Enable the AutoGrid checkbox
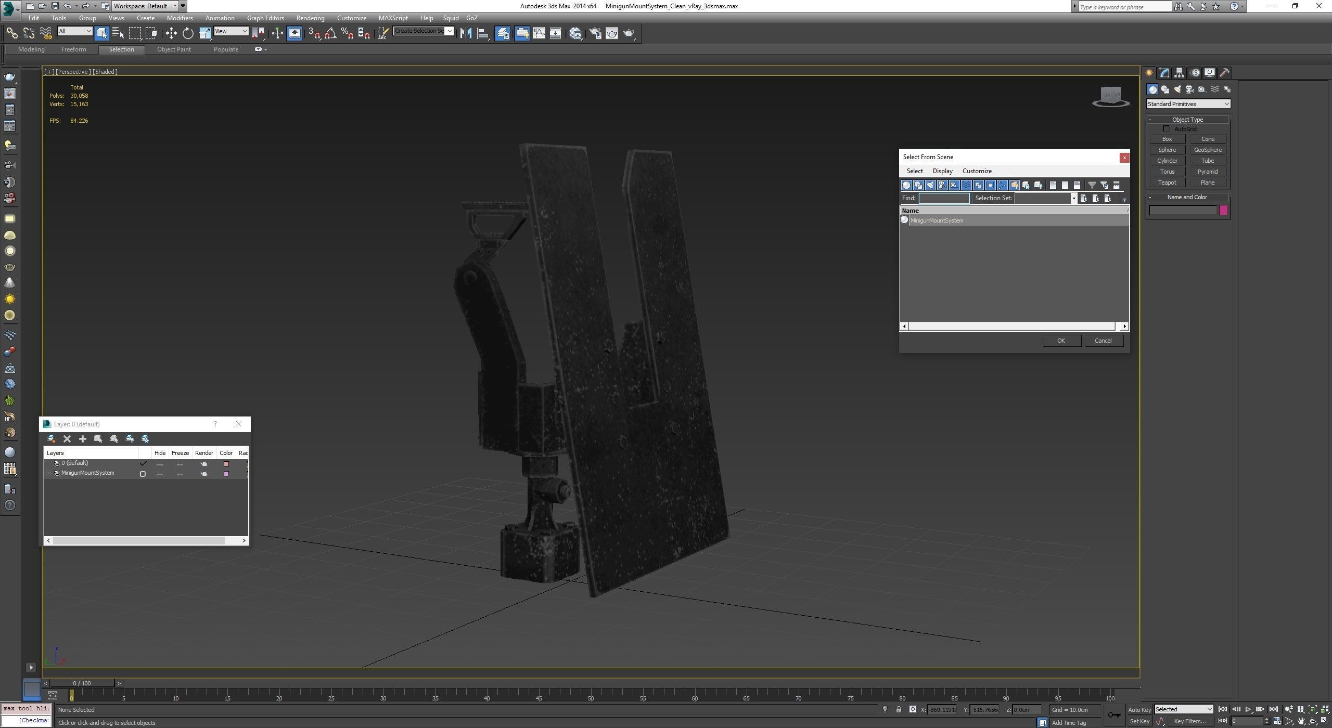Image resolution: width=1332 pixels, height=728 pixels. coord(1166,129)
